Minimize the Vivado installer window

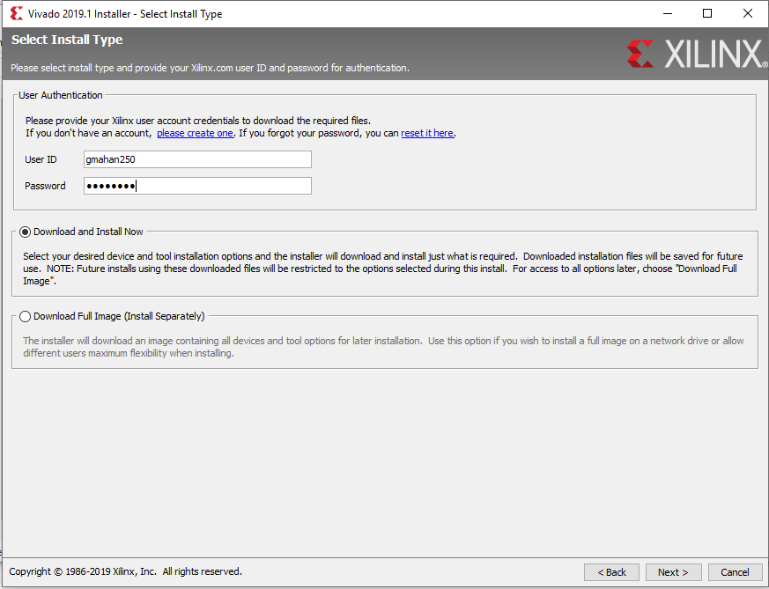(x=668, y=13)
